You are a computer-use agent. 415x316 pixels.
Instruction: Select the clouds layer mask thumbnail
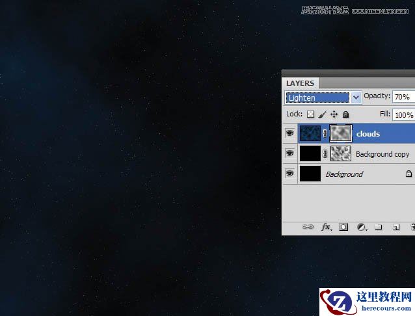coord(341,133)
